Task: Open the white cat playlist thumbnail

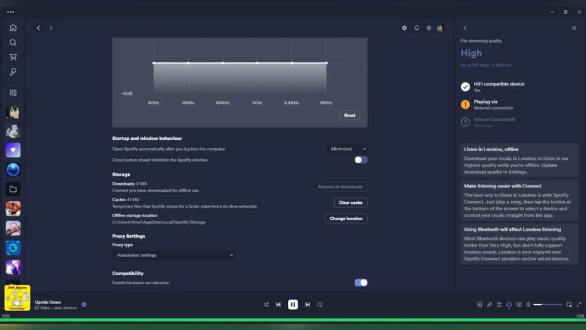Action: click(x=13, y=131)
